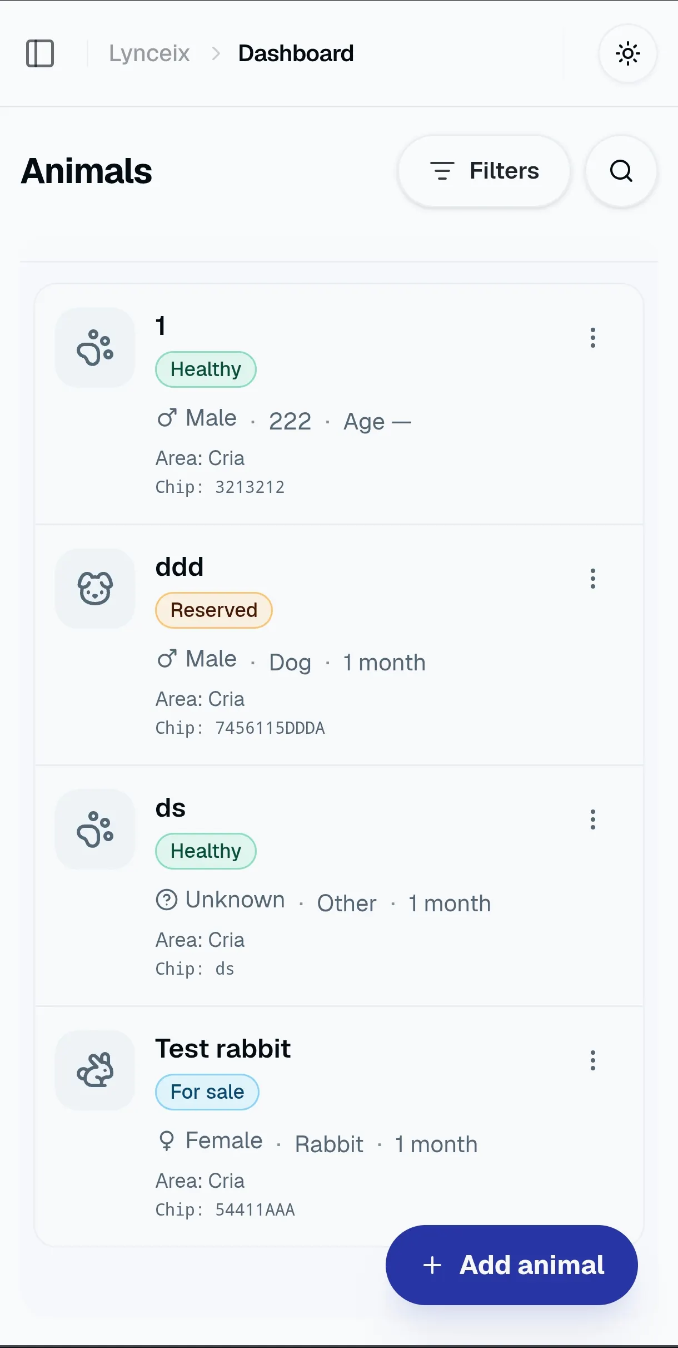
Task: Click the rabbit icon for Test rabbit
Action: tap(95, 1070)
